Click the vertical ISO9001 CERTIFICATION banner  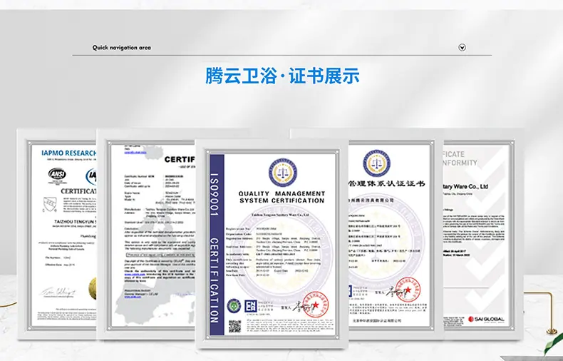[x=217, y=245]
